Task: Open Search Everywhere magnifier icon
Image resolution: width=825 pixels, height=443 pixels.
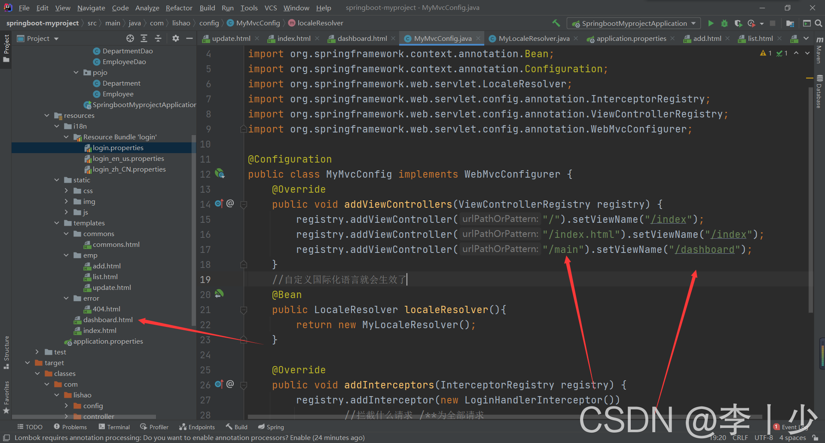Action: click(x=819, y=23)
